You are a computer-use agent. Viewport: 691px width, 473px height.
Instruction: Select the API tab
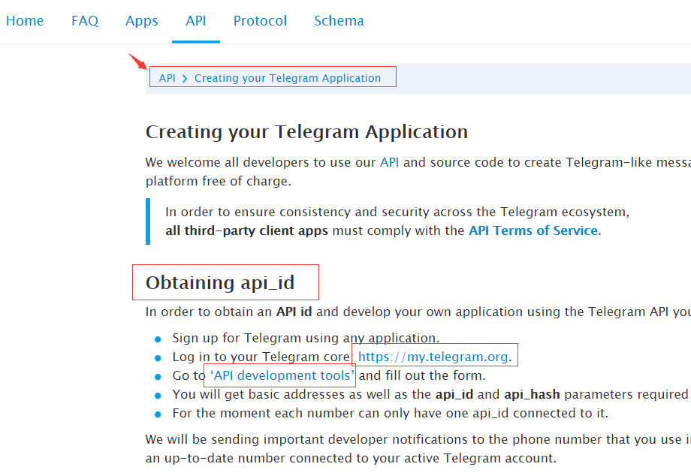pos(196,21)
